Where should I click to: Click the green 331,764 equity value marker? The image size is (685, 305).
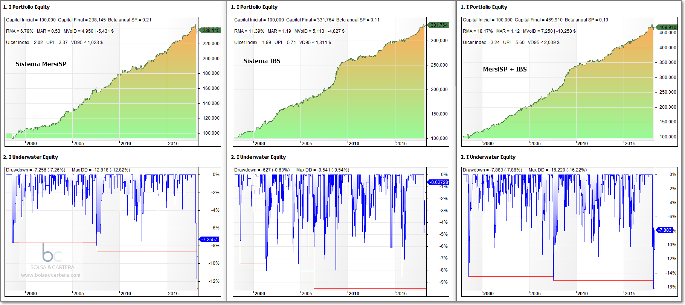tap(438, 25)
